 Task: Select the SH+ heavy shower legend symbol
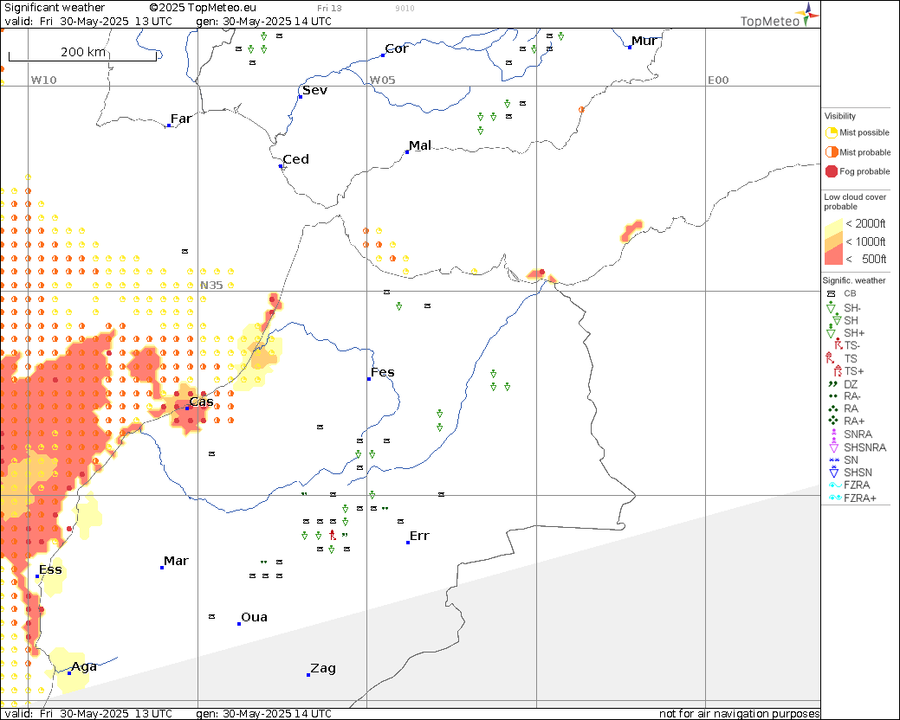831,332
